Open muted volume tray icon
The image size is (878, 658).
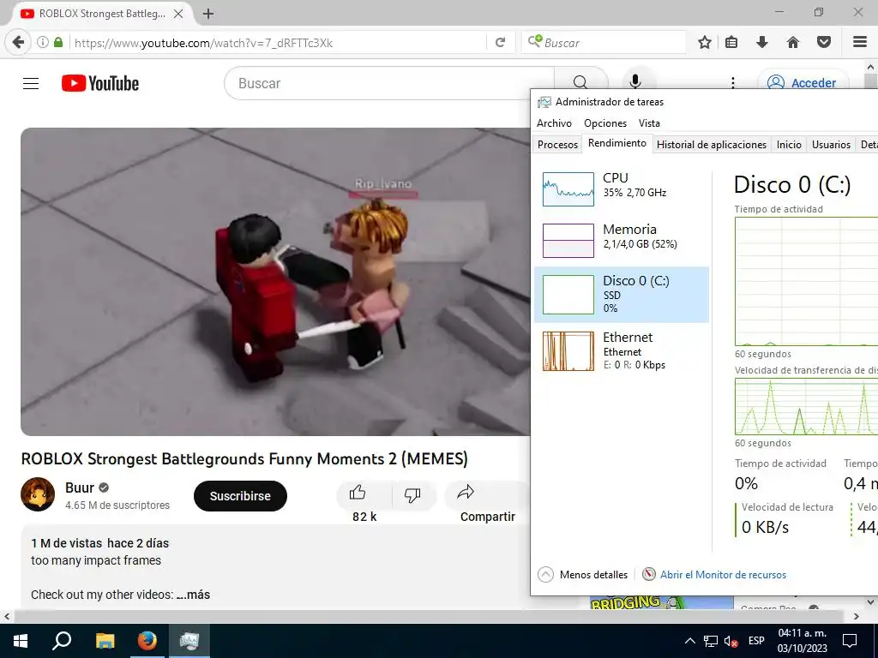(731, 641)
